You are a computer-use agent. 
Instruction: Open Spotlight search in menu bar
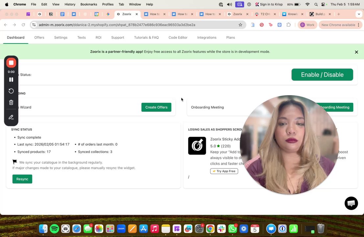(x=316, y=4)
